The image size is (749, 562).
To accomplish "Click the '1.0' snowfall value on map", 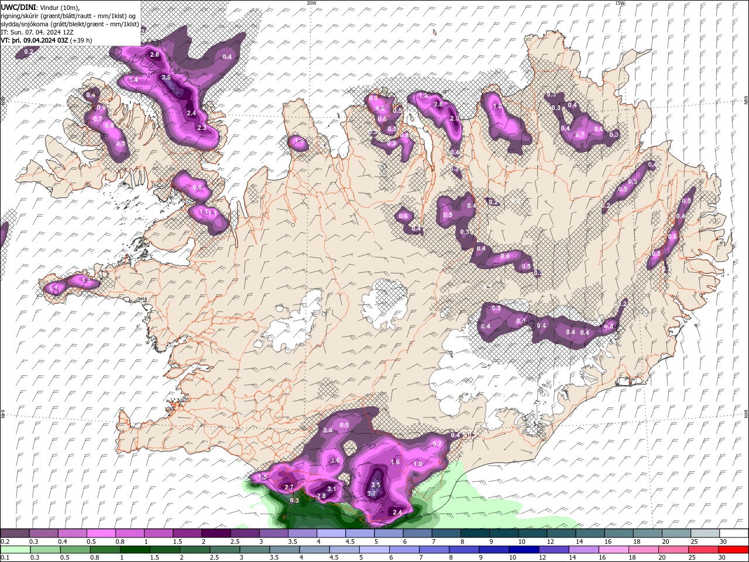I will pyautogui.click(x=418, y=464).
